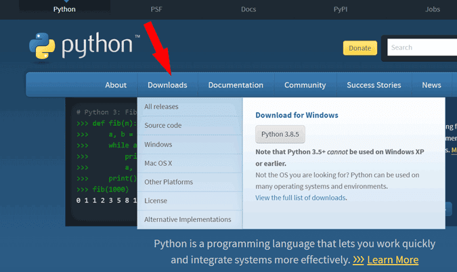457x272 pixels.
Task: Click the Download for Windows heading
Action: click(297, 115)
